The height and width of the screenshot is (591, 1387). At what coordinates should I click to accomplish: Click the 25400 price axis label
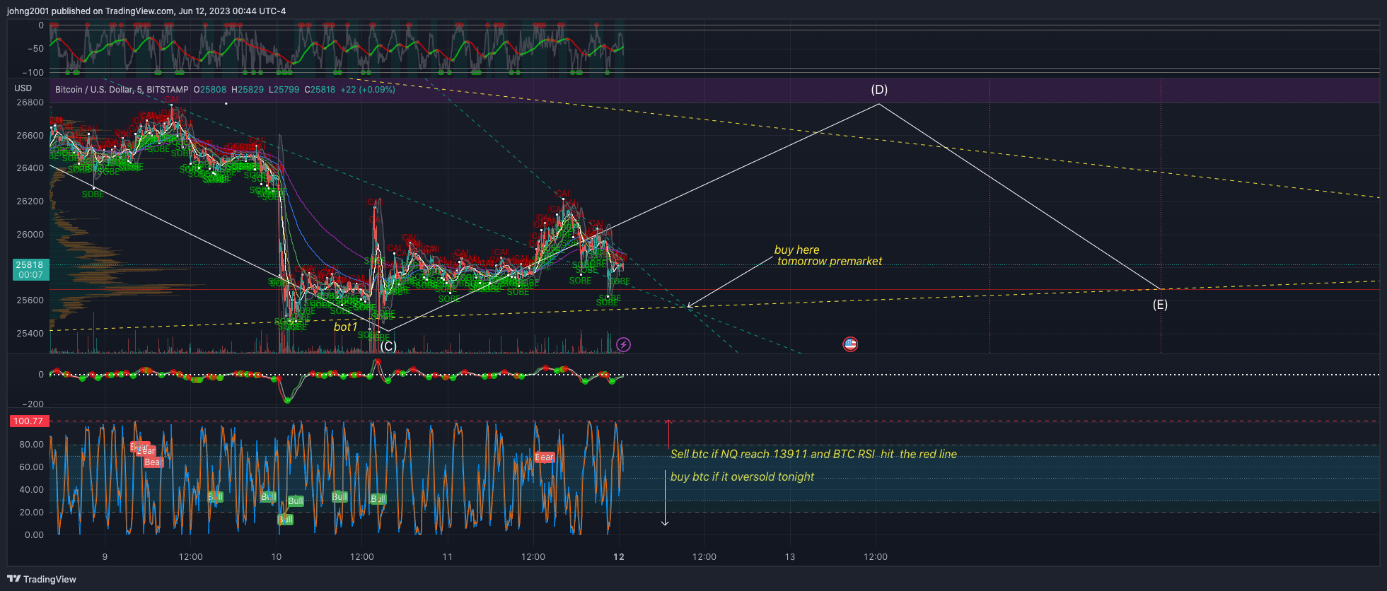30,334
